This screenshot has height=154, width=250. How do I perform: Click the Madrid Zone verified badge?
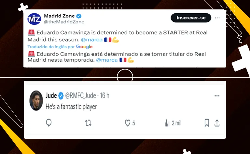point(78,16)
